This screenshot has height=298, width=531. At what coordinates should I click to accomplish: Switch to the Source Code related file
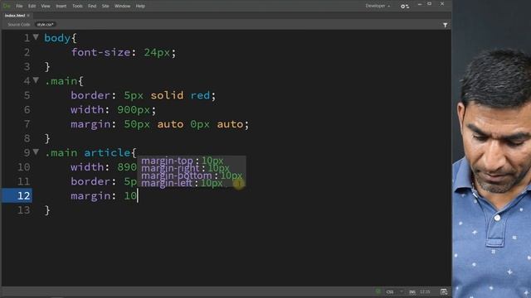19,25
